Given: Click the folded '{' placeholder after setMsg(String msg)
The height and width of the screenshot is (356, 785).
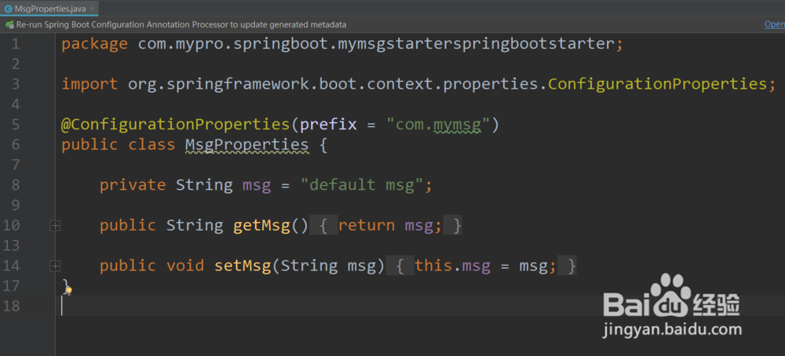Looking at the screenshot, I should point(400,266).
